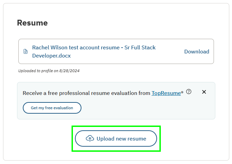Click the 'Receive a free professional resume evaluation' text
Image resolution: width=232 pixels, height=164 pixels.
click(86, 93)
